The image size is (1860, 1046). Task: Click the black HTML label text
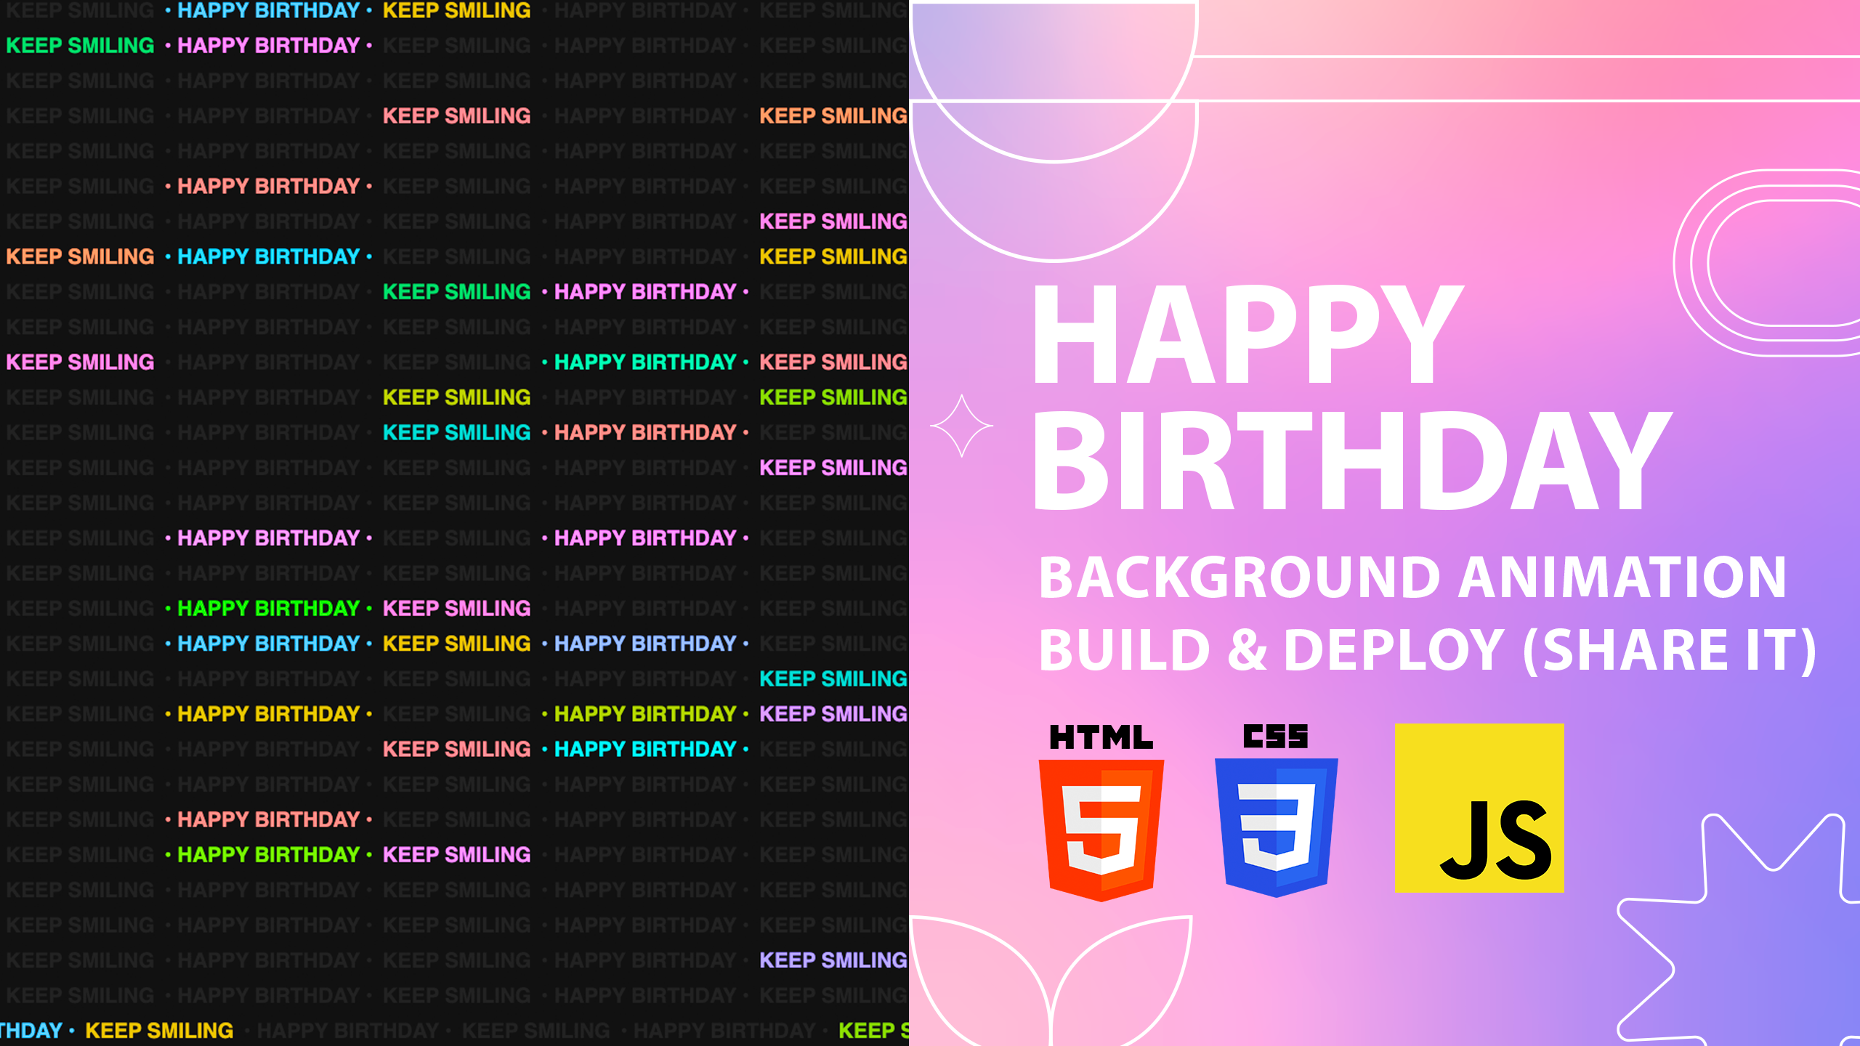coord(1101,737)
